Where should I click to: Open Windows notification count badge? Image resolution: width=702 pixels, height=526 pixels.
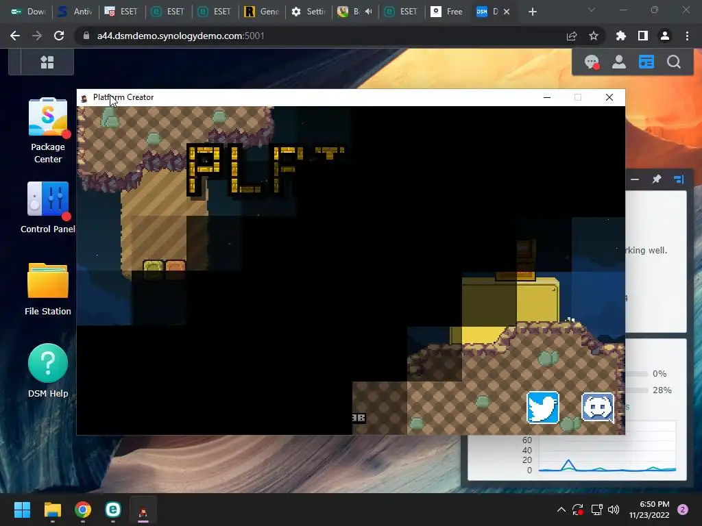pyautogui.click(x=683, y=510)
